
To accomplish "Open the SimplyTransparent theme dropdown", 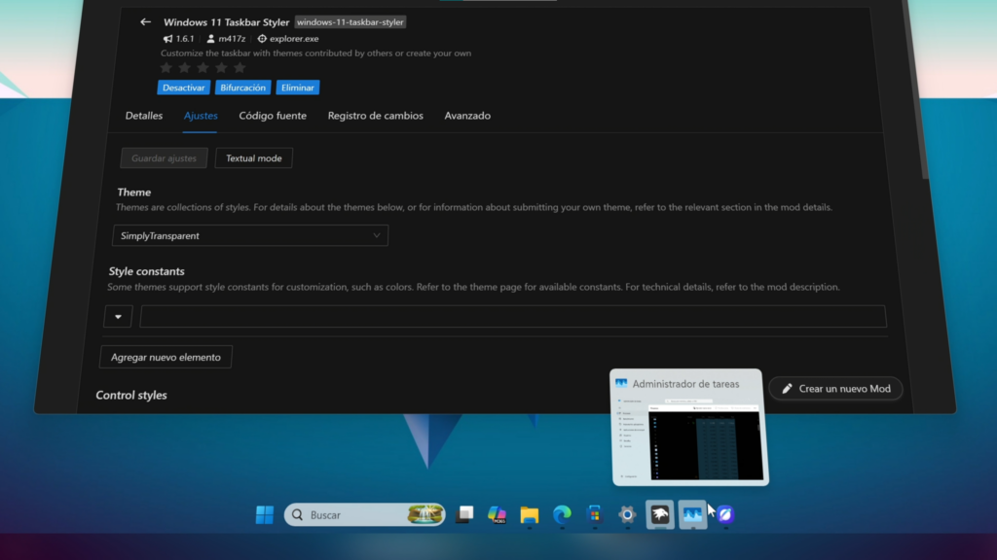I will point(250,235).
